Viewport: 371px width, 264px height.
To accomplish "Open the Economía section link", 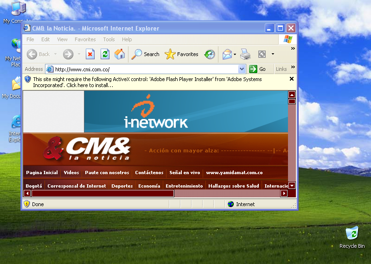I will pyautogui.click(x=149, y=186).
